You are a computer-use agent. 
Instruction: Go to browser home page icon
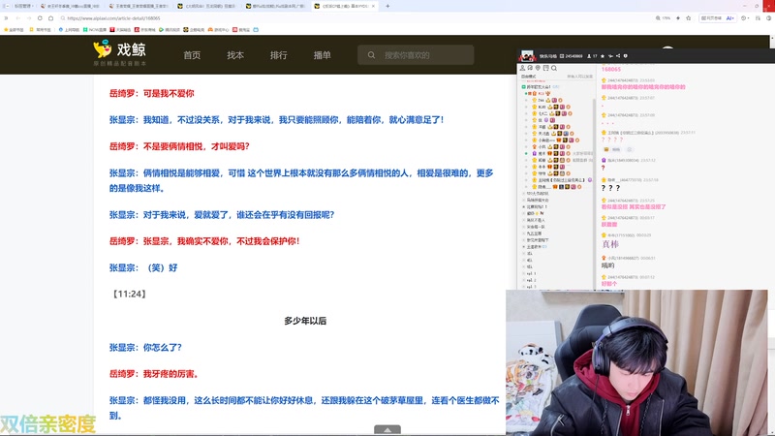tap(50, 18)
